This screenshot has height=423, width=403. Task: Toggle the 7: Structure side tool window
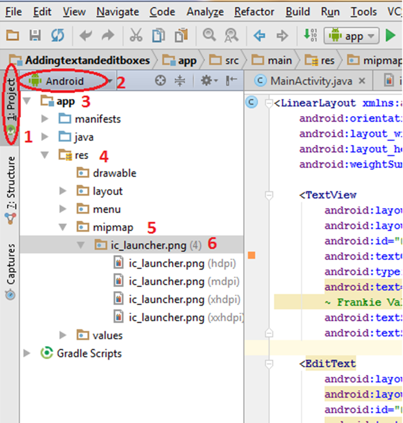[10, 190]
